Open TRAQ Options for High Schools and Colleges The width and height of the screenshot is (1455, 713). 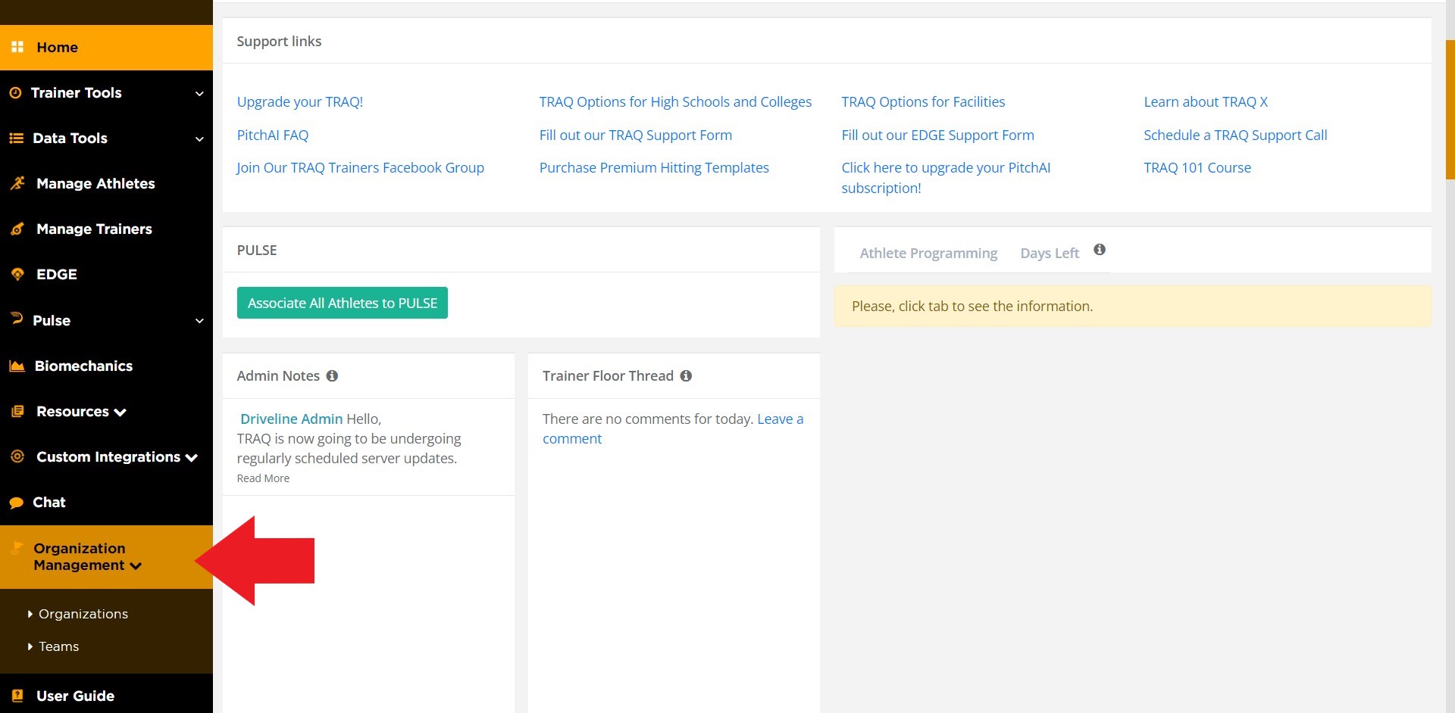click(x=675, y=101)
